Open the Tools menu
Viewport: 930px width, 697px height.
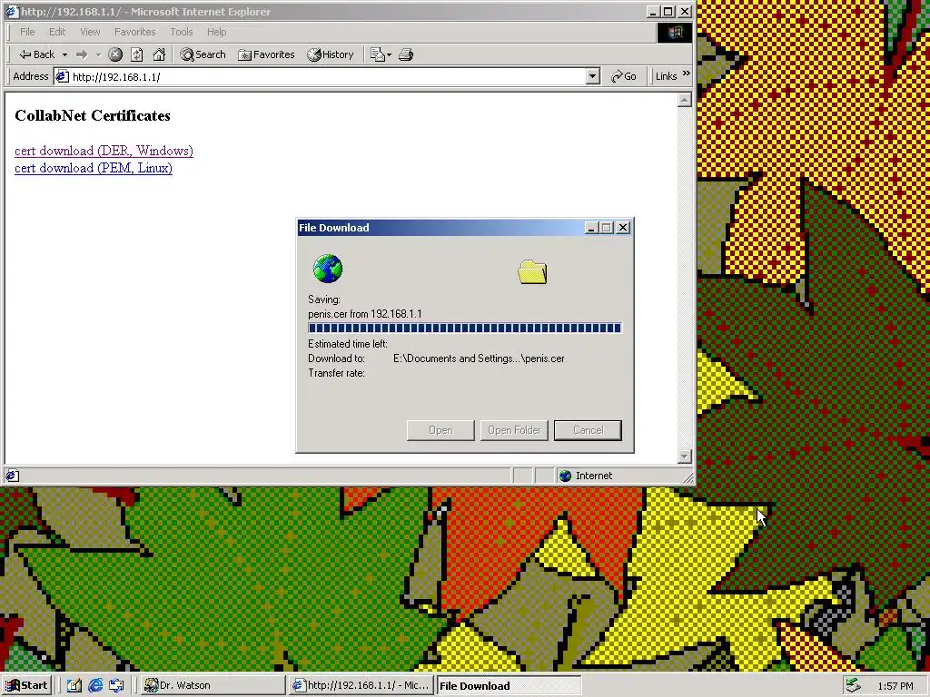[181, 32]
